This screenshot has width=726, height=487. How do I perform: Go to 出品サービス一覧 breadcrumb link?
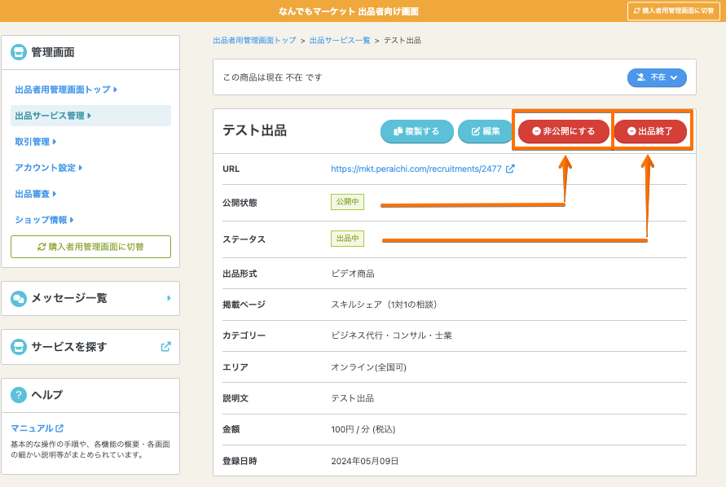(x=340, y=40)
